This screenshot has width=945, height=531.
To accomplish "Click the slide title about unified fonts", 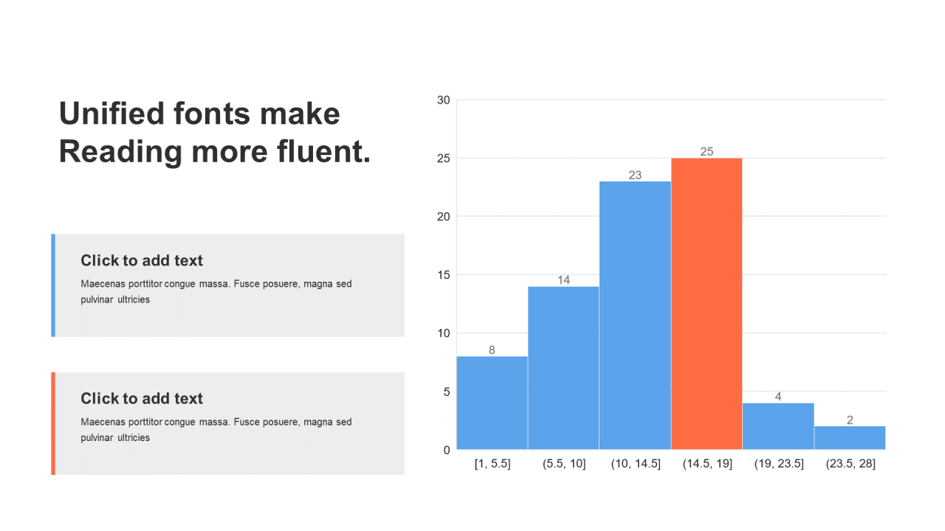I will coord(214,133).
